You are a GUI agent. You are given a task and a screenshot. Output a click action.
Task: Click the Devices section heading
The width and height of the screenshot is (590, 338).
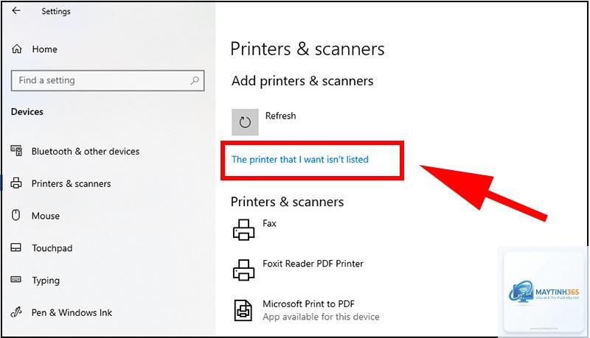tap(27, 111)
